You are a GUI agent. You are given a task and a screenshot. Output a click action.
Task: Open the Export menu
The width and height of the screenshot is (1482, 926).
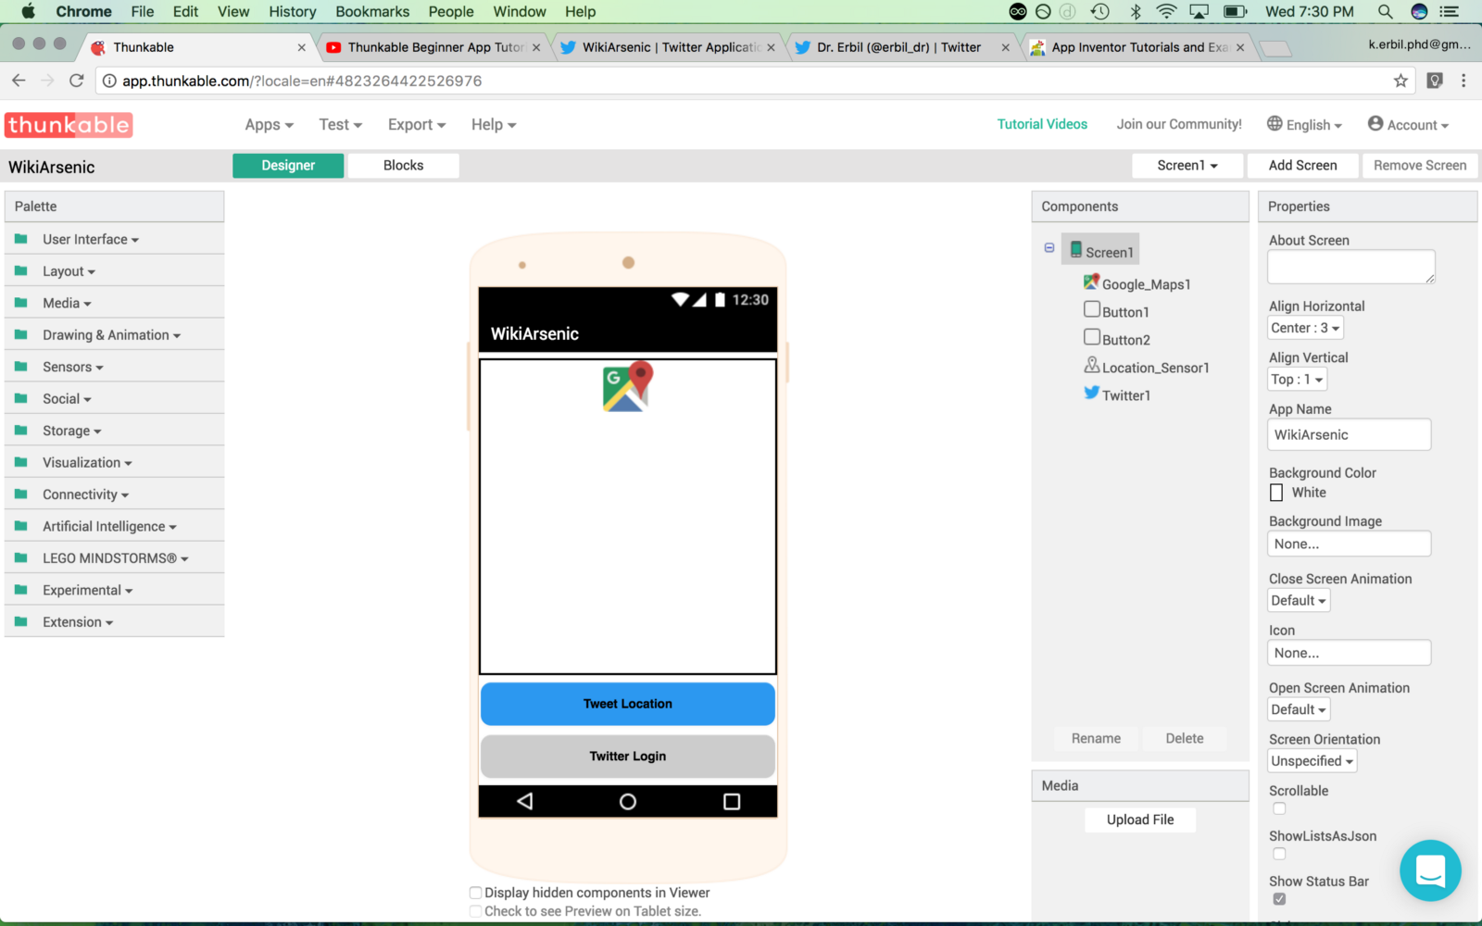click(x=417, y=125)
